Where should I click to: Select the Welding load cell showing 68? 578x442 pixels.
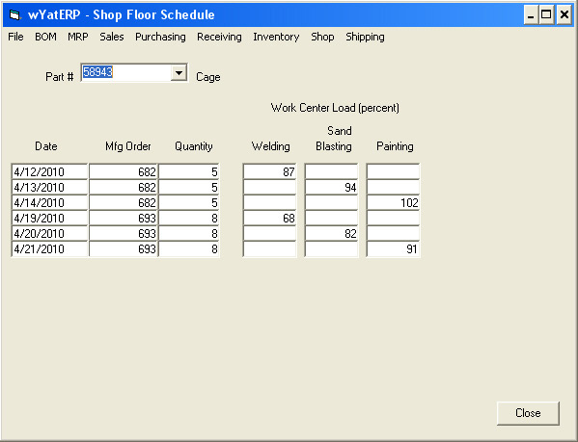pos(270,218)
